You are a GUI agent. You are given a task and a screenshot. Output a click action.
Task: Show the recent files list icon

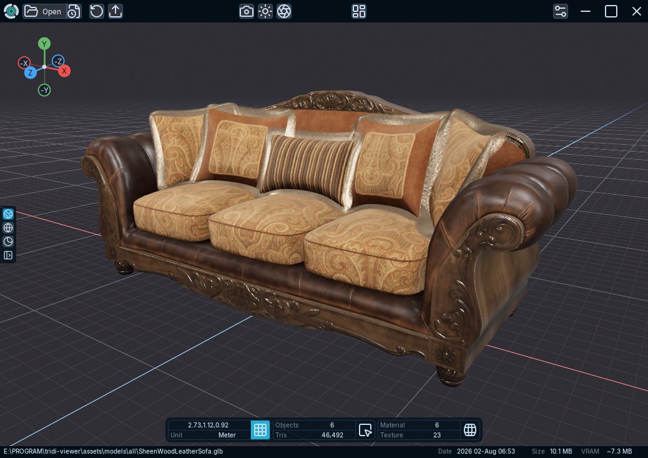[x=74, y=11]
